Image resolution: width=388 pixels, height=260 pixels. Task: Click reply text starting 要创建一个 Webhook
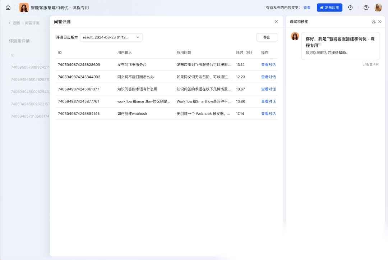203,114
